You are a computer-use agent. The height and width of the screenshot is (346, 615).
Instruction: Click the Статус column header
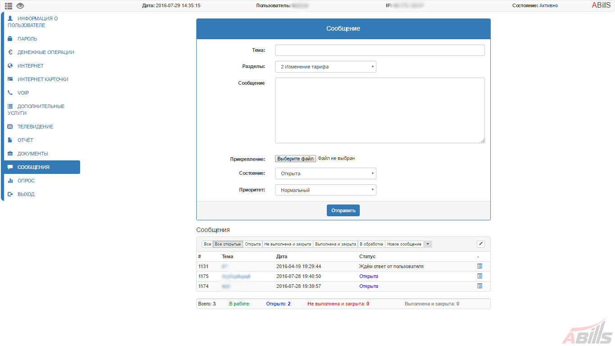click(x=367, y=256)
